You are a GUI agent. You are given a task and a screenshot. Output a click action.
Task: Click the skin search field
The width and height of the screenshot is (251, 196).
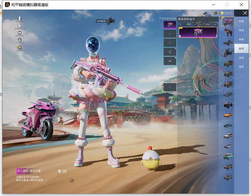[188, 24]
